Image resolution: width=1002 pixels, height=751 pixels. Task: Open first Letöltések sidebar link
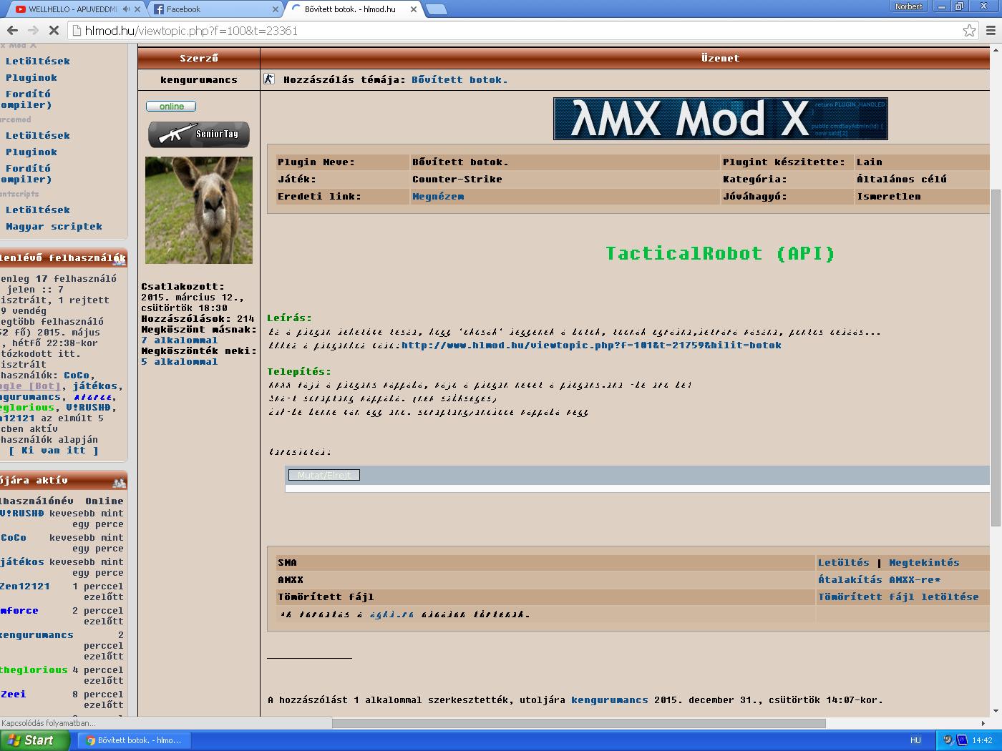[x=38, y=62]
